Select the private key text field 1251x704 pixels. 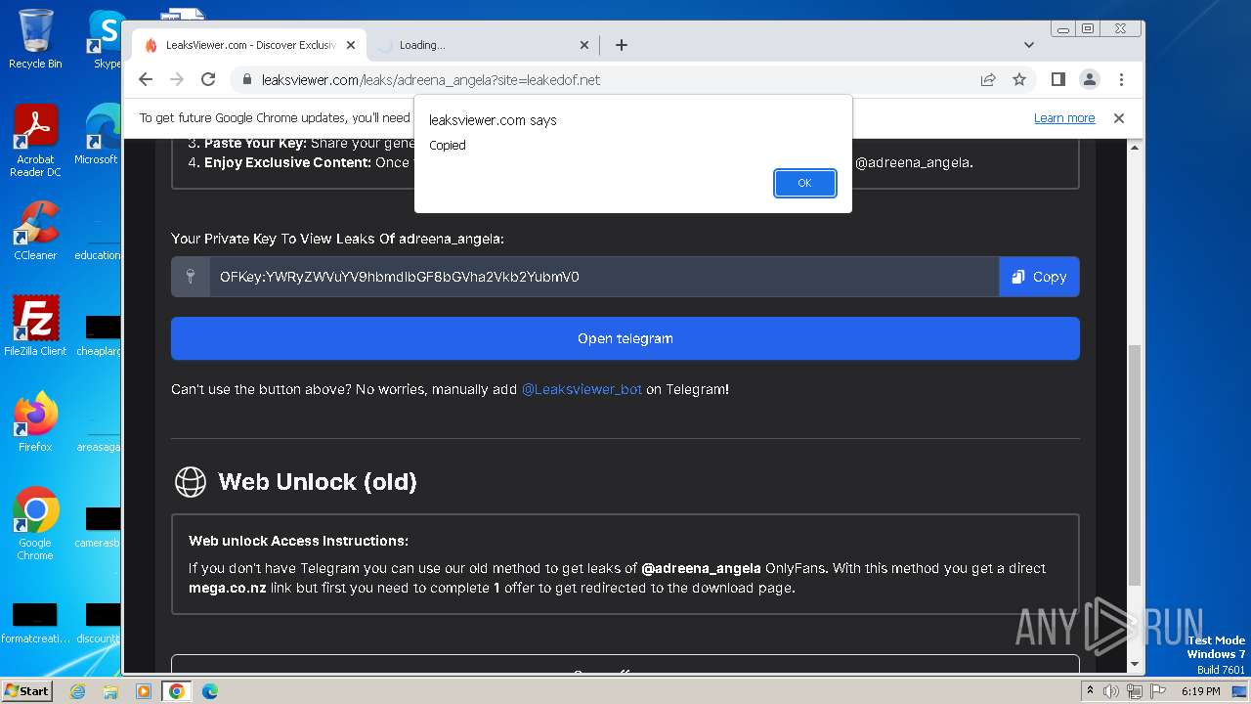tap(604, 277)
